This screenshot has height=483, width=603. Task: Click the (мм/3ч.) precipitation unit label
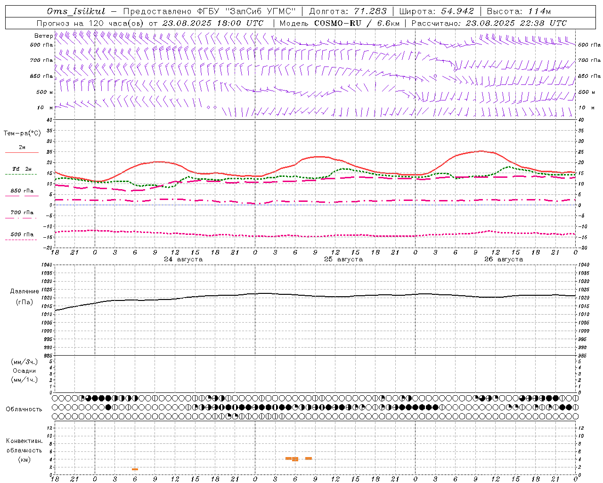pyautogui.click(x=24, y=362)
